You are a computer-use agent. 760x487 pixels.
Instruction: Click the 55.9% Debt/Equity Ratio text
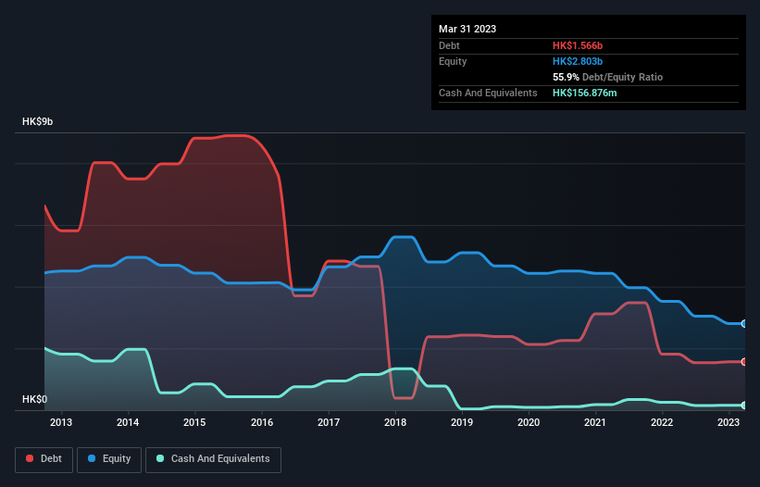(607, 77)
